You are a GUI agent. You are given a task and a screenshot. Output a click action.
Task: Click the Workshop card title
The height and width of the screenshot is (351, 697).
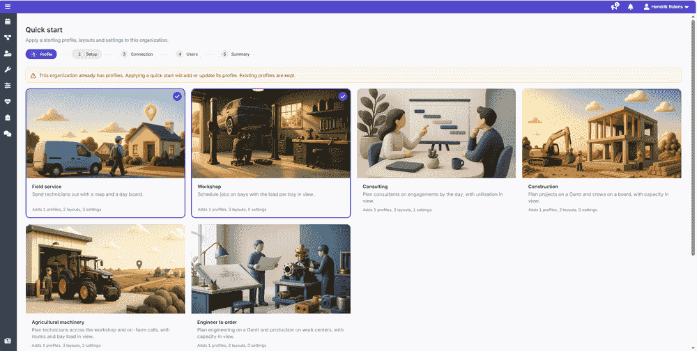(x=209, y=187)
